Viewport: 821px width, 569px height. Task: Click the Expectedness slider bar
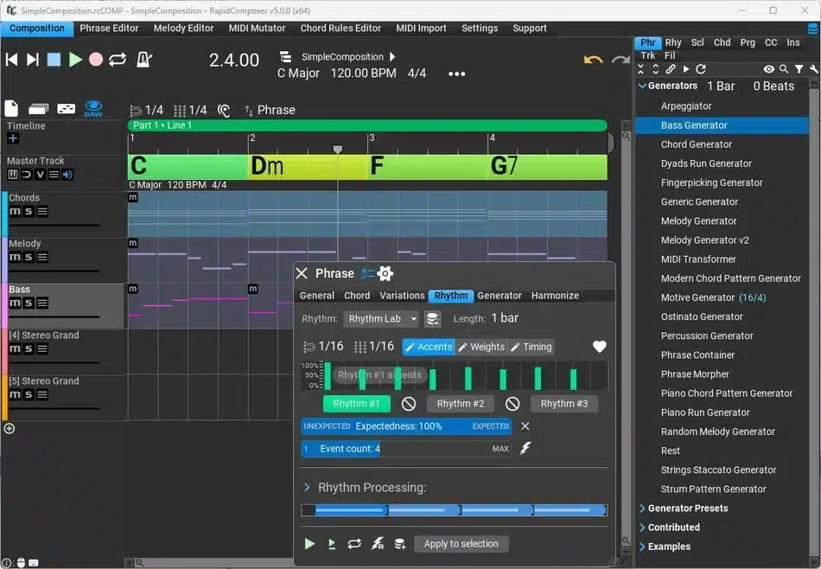click(406, 426)
